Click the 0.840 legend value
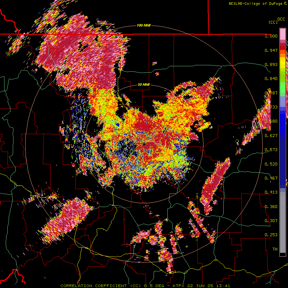The height and width of the screenshot is (288, 288). point(271,79)
